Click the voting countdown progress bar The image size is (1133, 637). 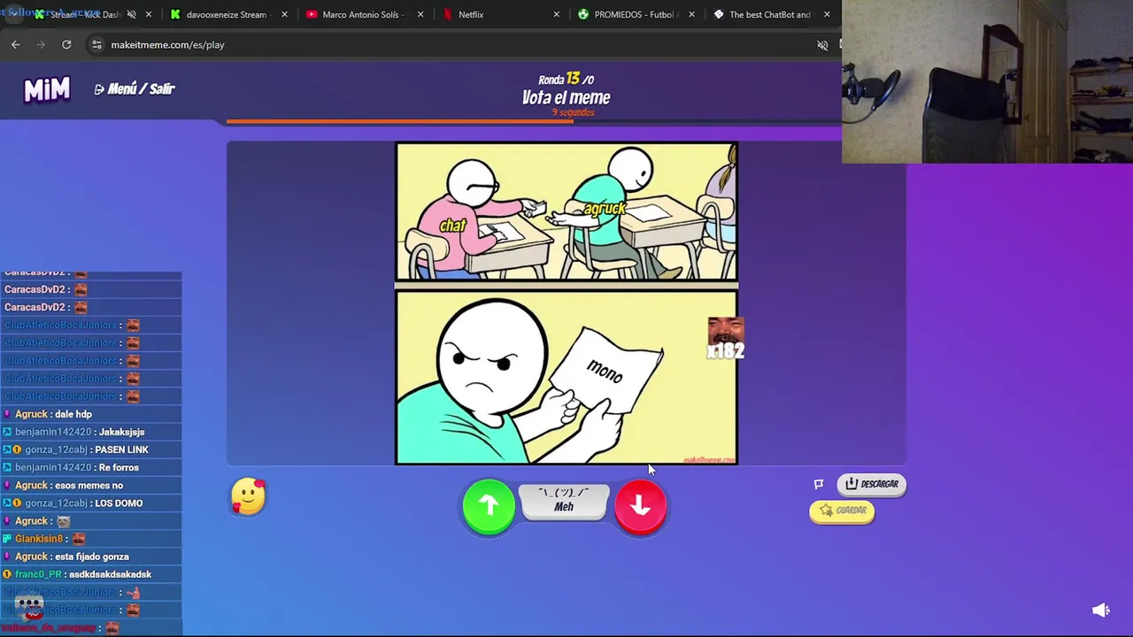coord(535,121)
